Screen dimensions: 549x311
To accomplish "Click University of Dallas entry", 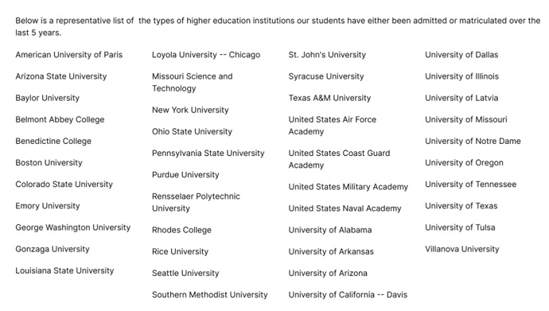I will [x=461, y=55].
